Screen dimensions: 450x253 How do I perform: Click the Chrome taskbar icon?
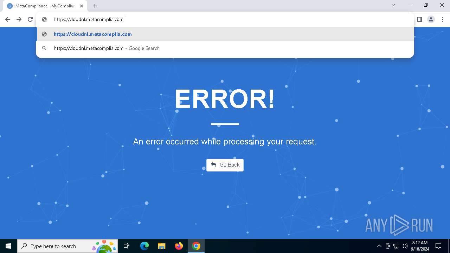(x=196, y=246)
